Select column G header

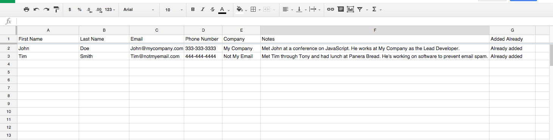pos(512,30)
